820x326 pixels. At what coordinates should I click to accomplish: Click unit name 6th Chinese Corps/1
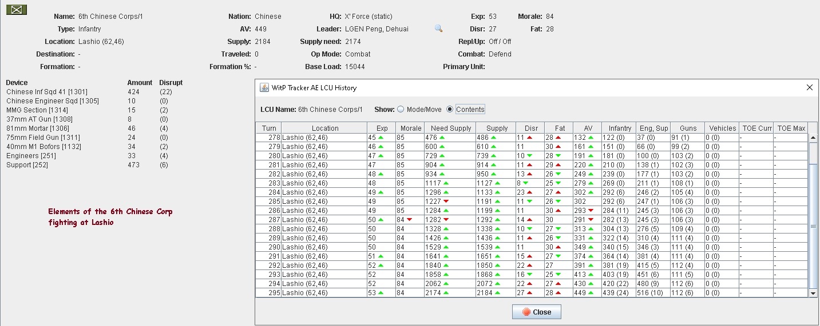tap(110, 17)
